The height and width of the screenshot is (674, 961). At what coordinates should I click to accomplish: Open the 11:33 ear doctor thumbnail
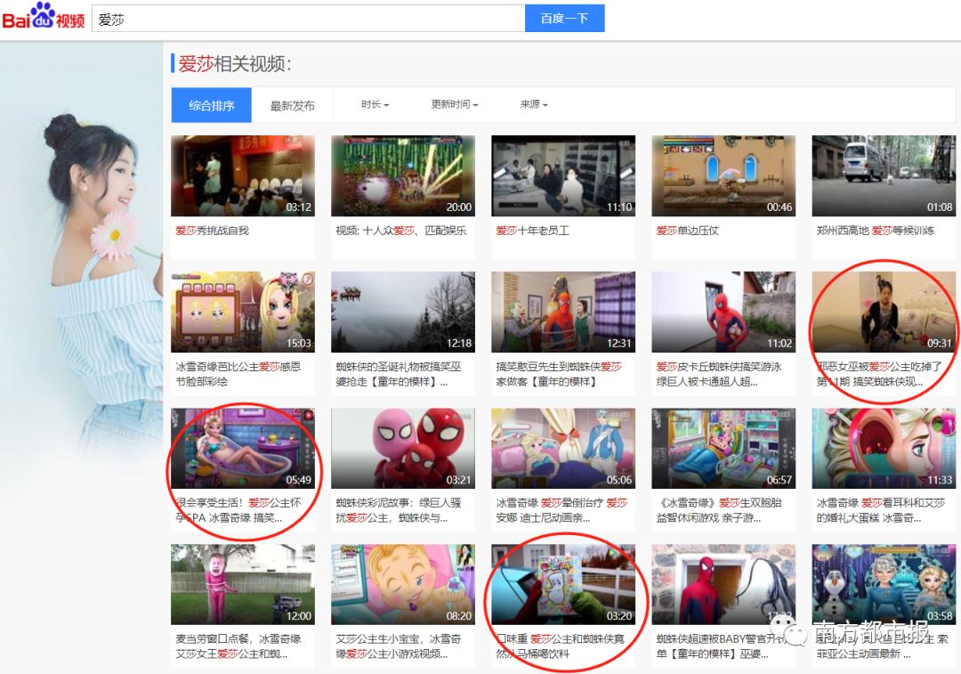point(884,449)
